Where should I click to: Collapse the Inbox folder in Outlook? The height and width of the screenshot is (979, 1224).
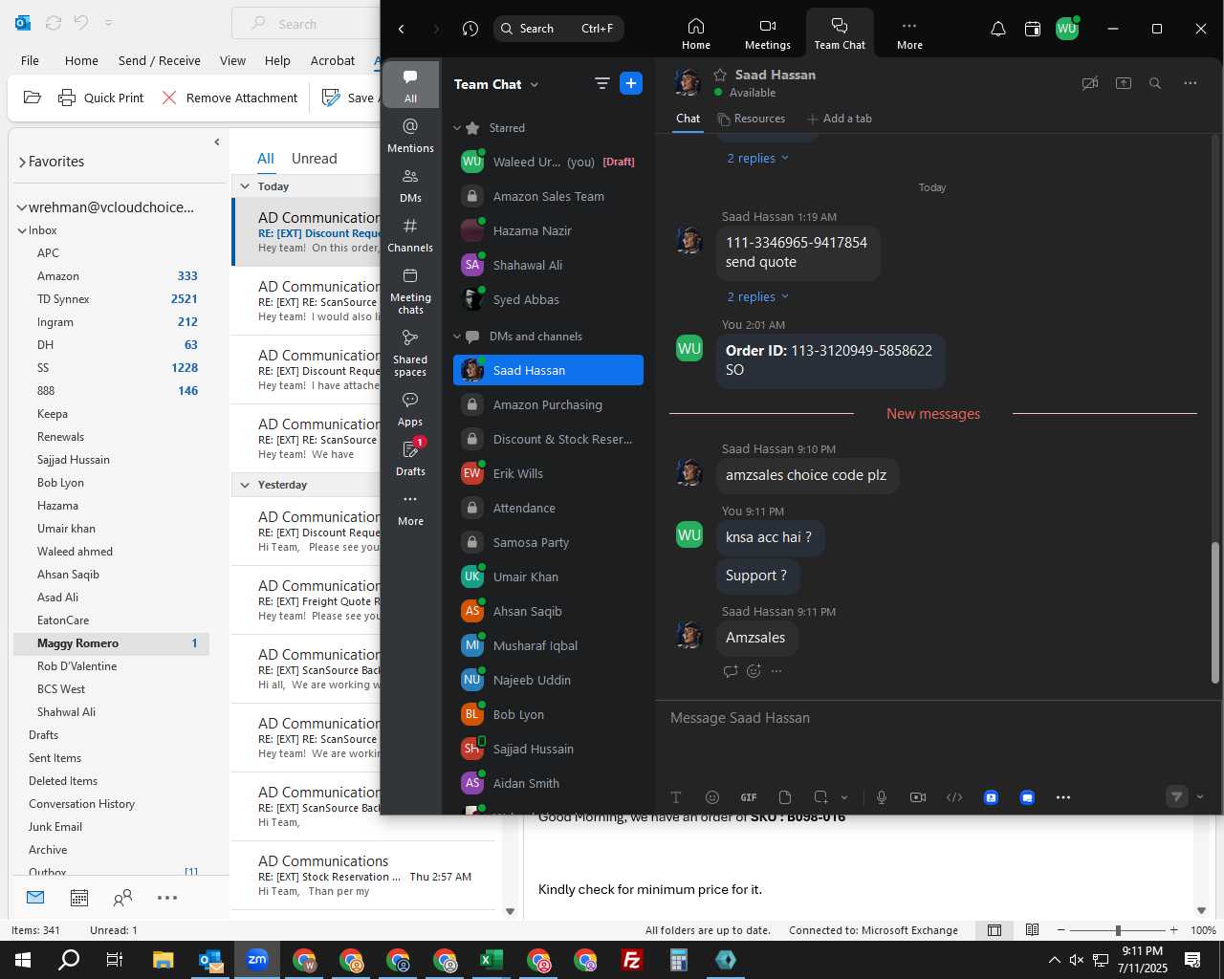click(x=22, y=230)
